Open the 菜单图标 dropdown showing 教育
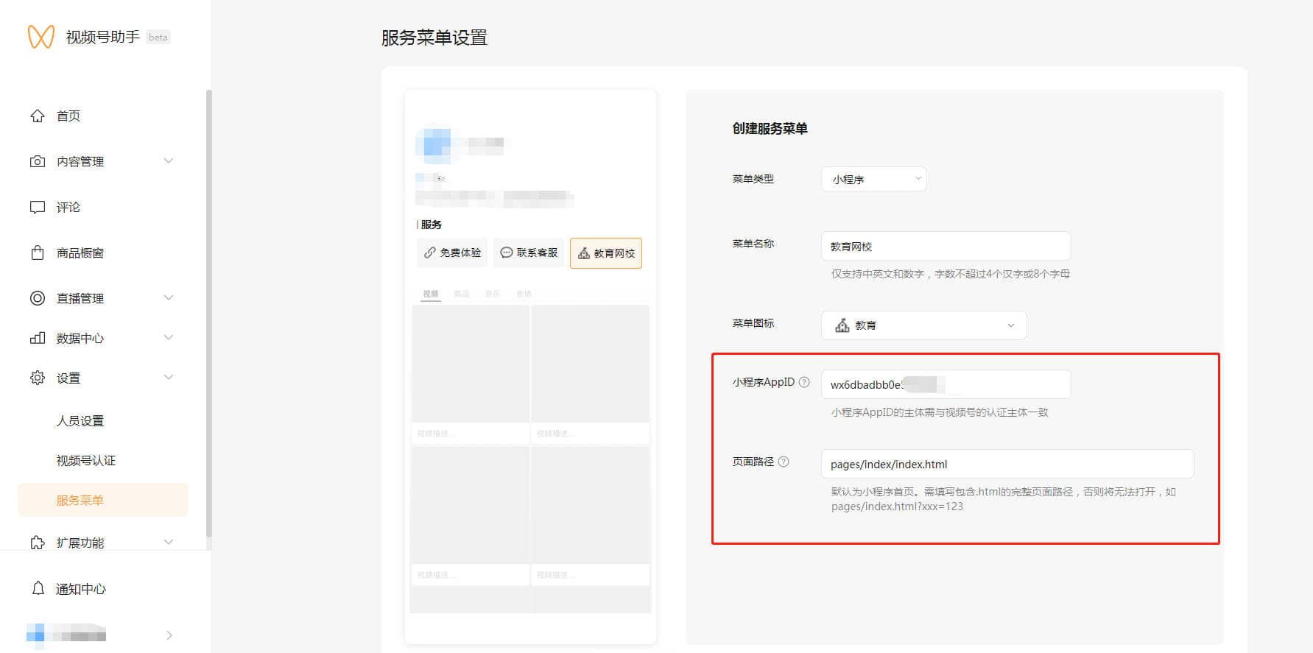Image resolution: width=1313 pixels, height=653 pixels. click(x=923, y=325)
